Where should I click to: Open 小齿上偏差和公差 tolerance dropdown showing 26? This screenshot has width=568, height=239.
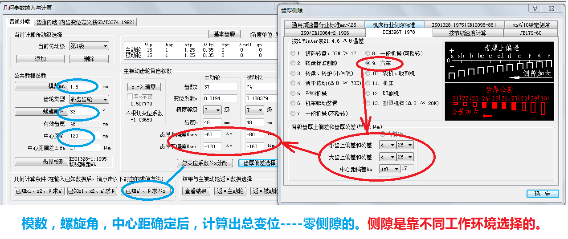(405, 145)
